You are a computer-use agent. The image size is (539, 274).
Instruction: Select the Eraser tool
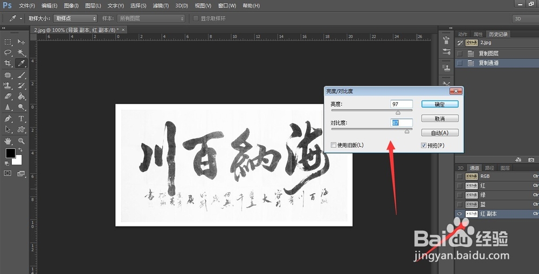coord(8,96)
